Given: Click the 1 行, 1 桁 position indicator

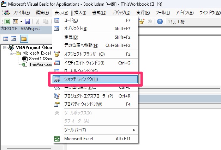Looking at the screenshot, I should 176,22.
